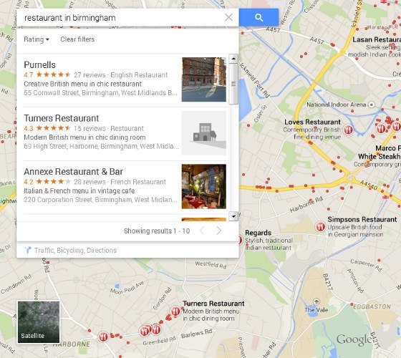Click The Vale landmark icon
Viewport: 401px width, 358px height.
pyautogui.click(x=317, y=301)
